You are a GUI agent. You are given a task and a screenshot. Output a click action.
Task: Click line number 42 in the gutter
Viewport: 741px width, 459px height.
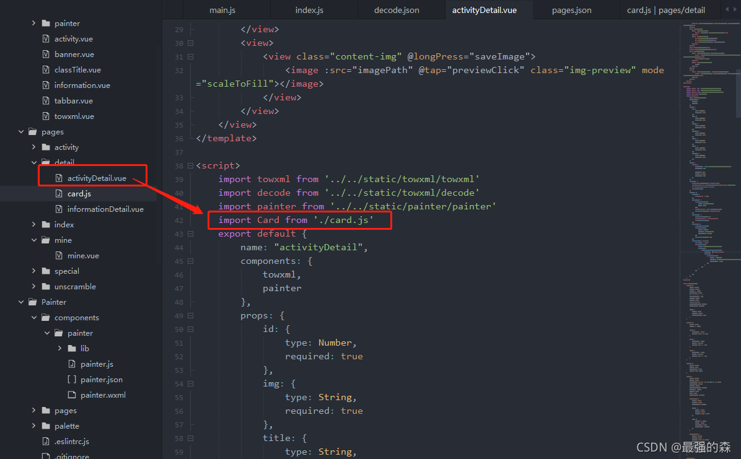point(178,221)
